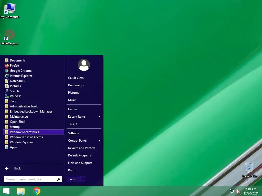This screenshot has width=262, height=196.
Task: Open Chrome from the taskbar
Action: click(37, 191)
